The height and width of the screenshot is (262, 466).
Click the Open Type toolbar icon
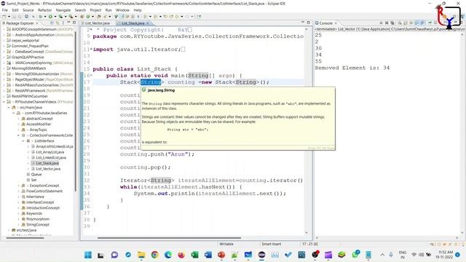coord(98,16)
